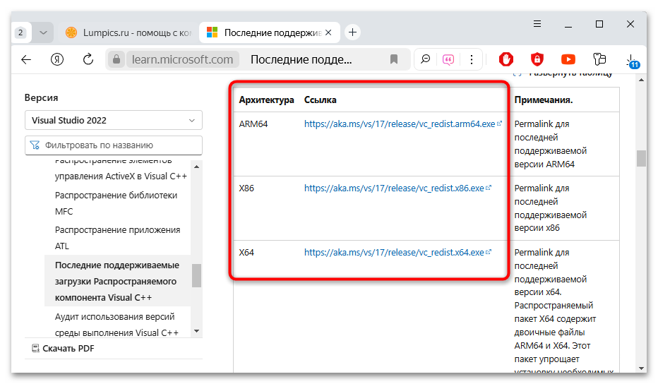
Task: Click page scrollbar down arrow
Action: (x=641, y=368)
